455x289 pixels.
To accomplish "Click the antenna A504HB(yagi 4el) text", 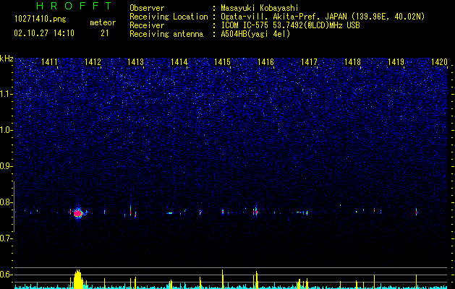I will coord(255,34).
